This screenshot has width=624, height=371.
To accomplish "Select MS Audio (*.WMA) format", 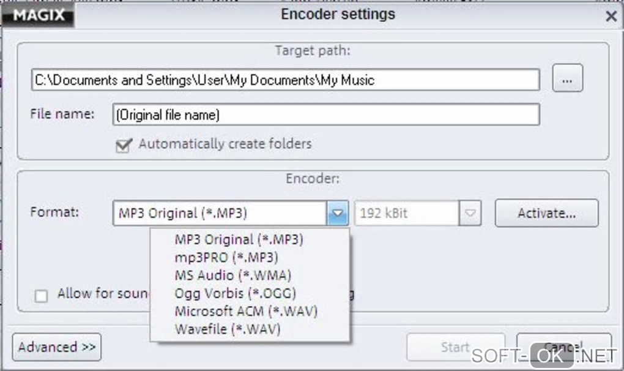I will (232, 275).
